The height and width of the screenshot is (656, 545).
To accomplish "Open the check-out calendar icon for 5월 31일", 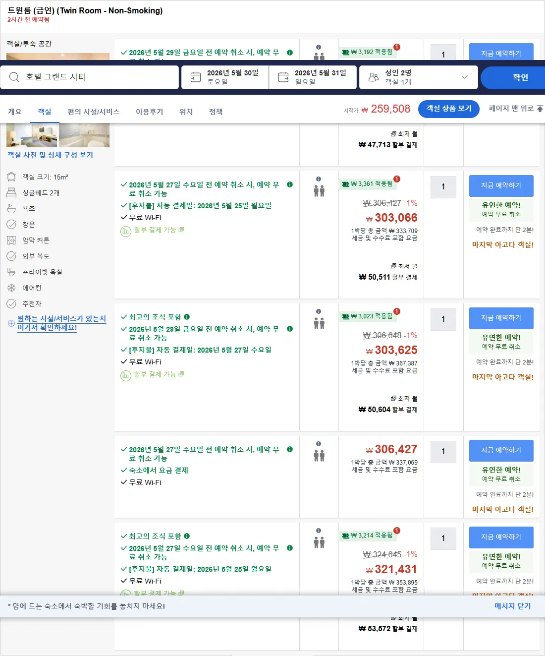I will 283,77.
